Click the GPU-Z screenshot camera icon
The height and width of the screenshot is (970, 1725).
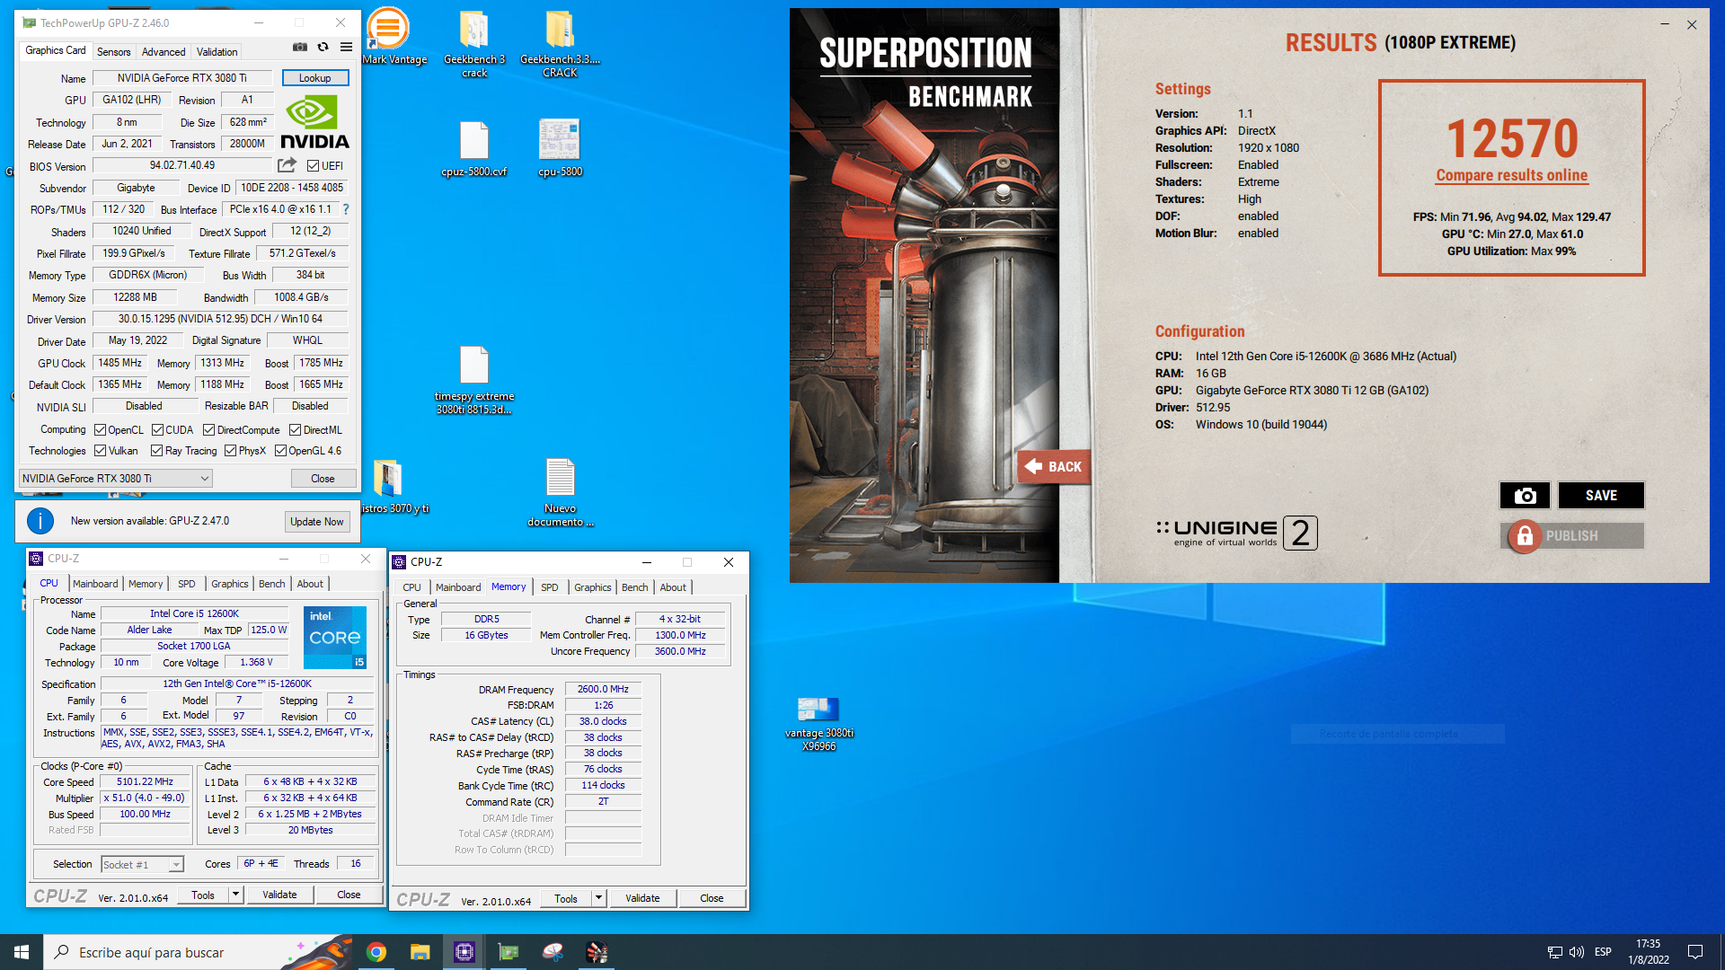pos(300,48)
